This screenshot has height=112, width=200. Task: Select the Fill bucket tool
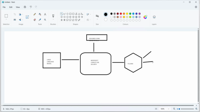coord(40,14)
